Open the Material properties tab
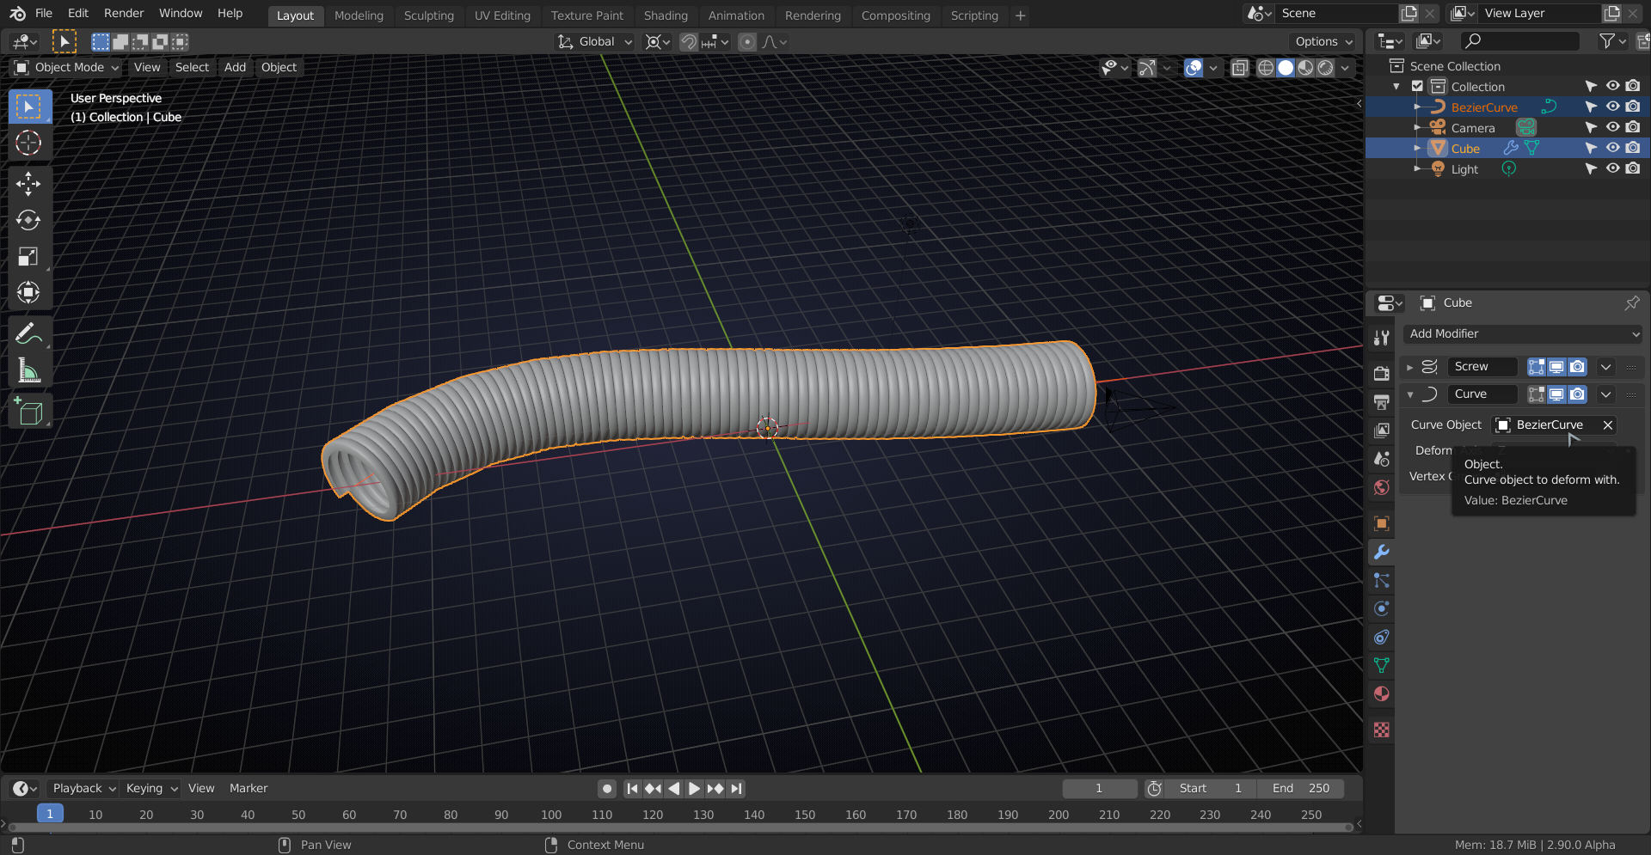 (1381, 693)
